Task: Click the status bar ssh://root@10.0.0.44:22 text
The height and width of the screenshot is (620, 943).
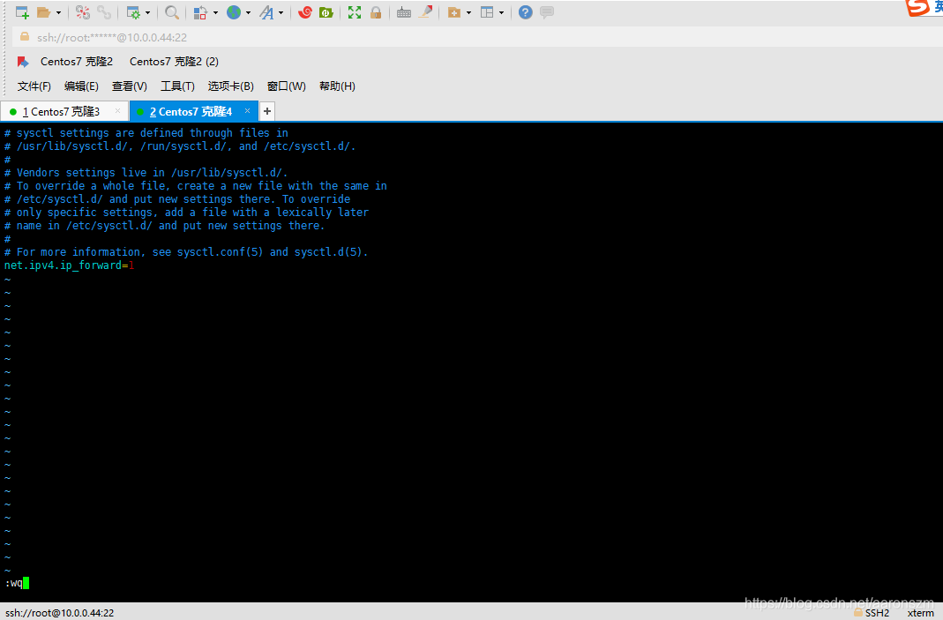Action: pos(59,613)
